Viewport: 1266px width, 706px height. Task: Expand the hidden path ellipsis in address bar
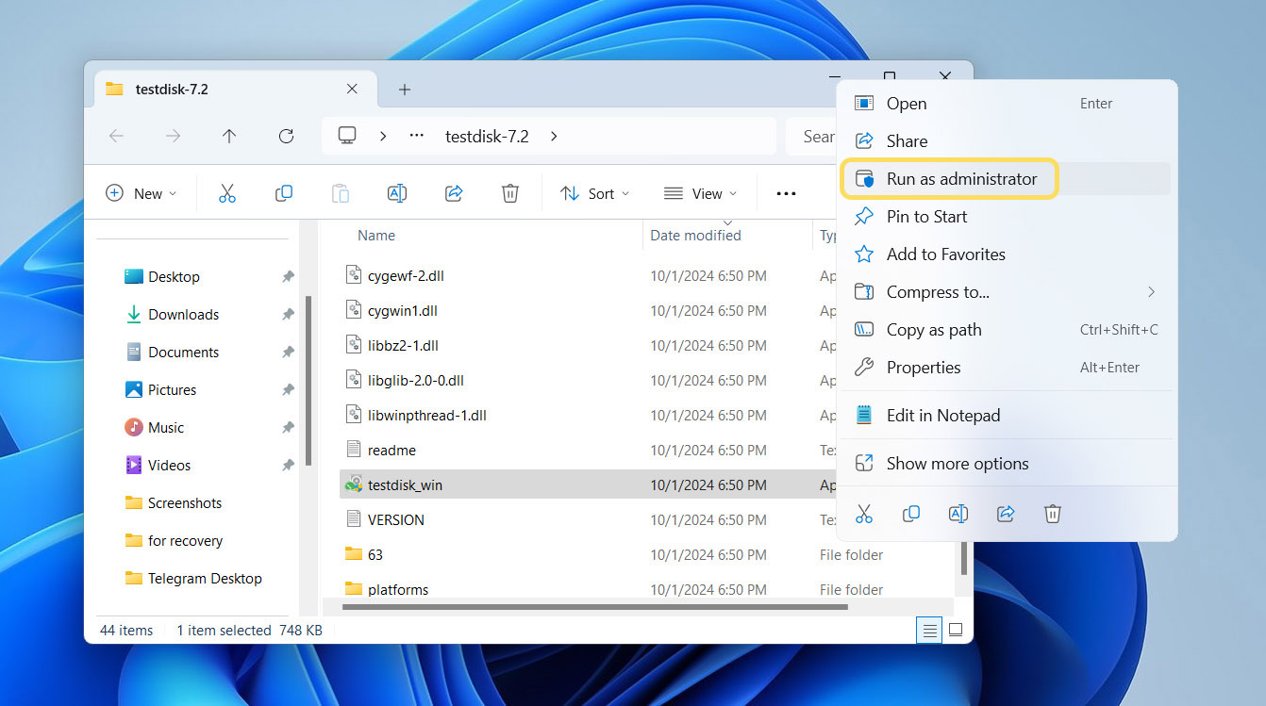pyautogui.click(x=416, y=136)
